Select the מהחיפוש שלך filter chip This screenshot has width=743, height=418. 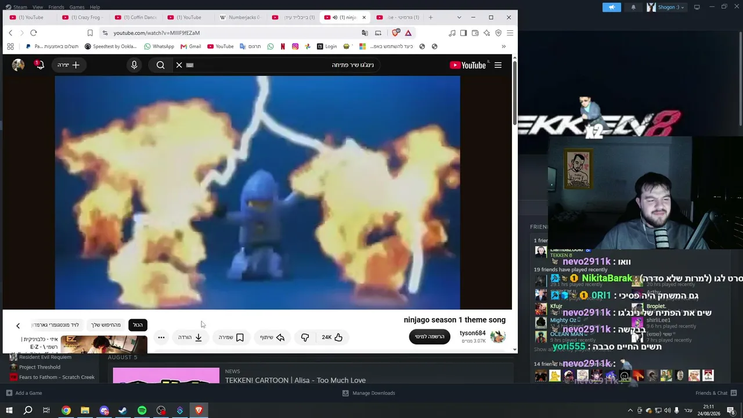coord(106,325)
